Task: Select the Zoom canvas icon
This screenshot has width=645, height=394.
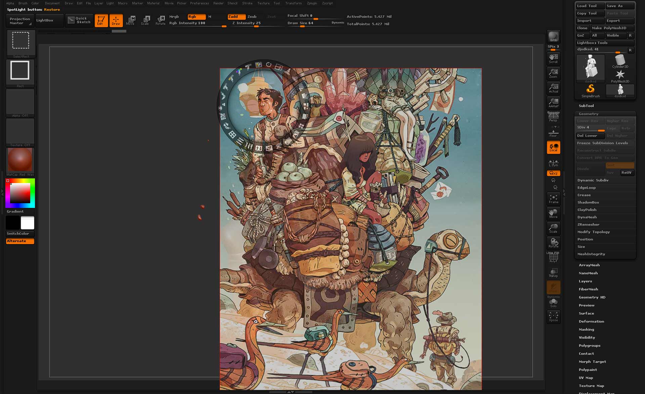Action: point(553,73)
